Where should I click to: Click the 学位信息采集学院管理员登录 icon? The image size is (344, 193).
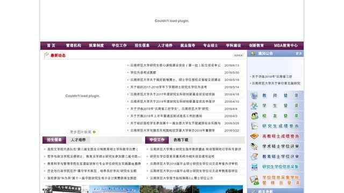point(254,180)
